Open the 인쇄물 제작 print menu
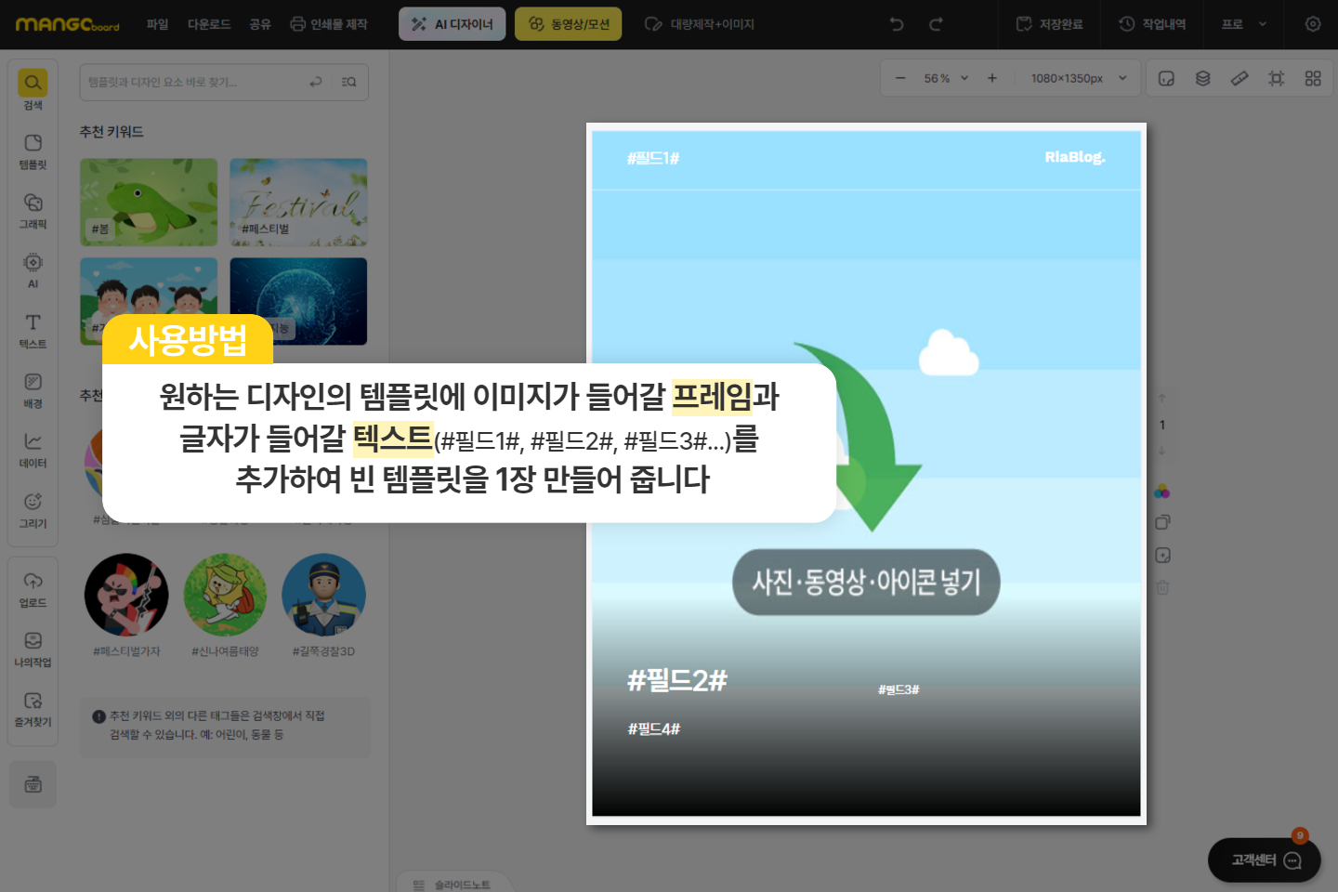 tap(329, 24)
